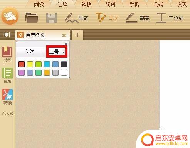
Task: Collapse sidebar with the left arrow icon
Action: coord(7,35)
